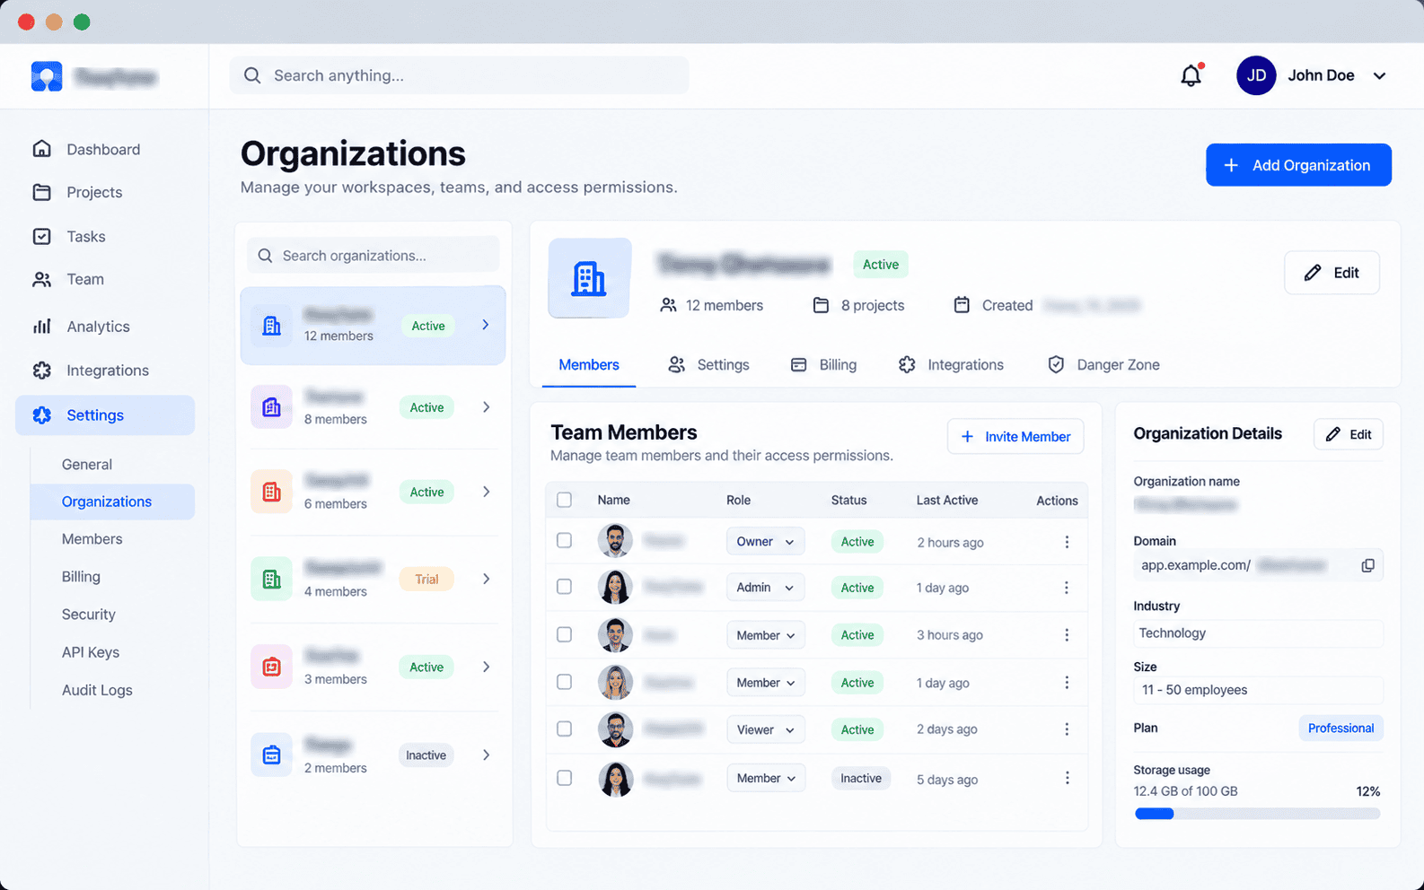Click the Tasks checkmark icon
This screenshot has width=1424, height=890.
point(41,236)
